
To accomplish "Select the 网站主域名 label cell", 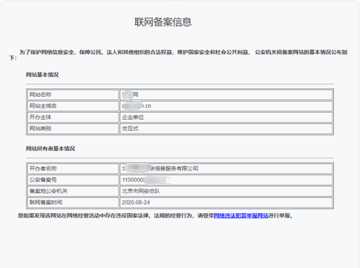I will (x=73, y=106).
